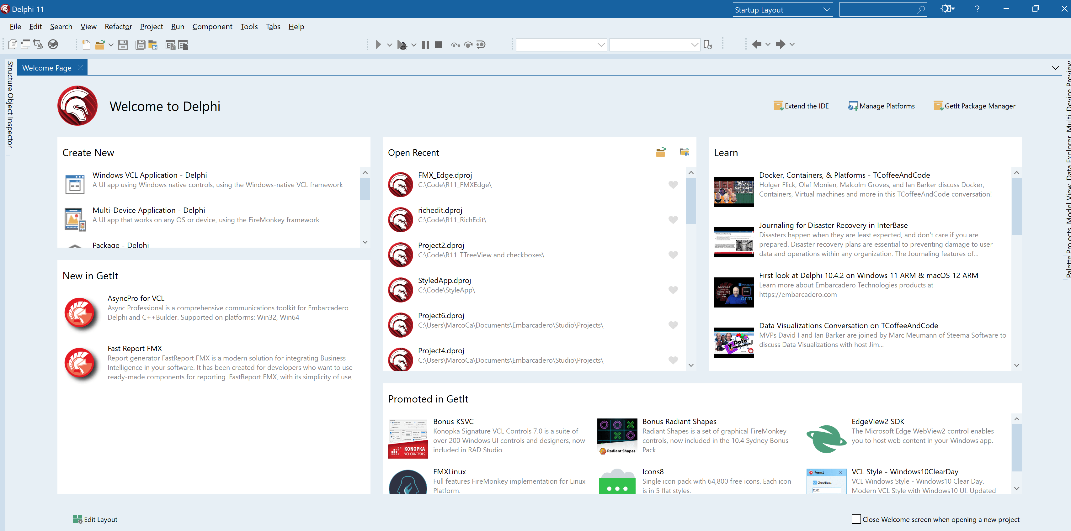Expand the Open folder dropdown arrow in toolbar
The width and height of the screenshot is (1071, 531).
click(111, 45)
